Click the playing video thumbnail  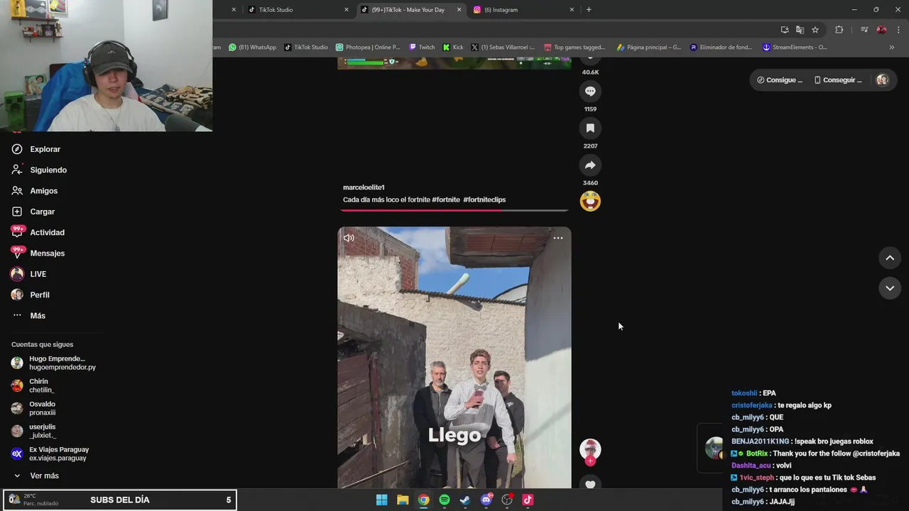click(454, 358)
